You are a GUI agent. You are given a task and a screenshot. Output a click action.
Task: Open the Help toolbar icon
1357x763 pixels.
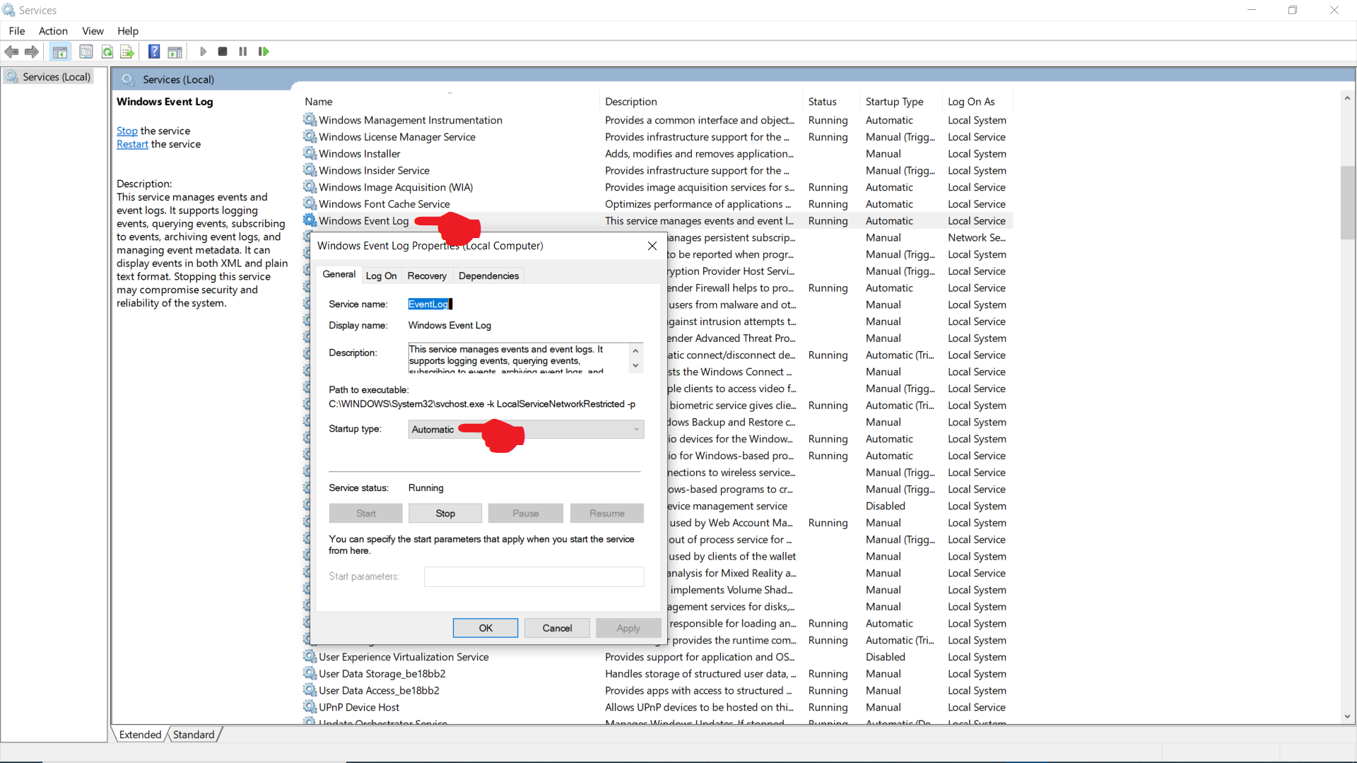154,52
